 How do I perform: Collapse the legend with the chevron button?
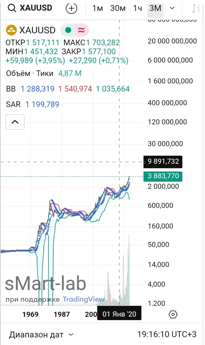tap(15, 122)
